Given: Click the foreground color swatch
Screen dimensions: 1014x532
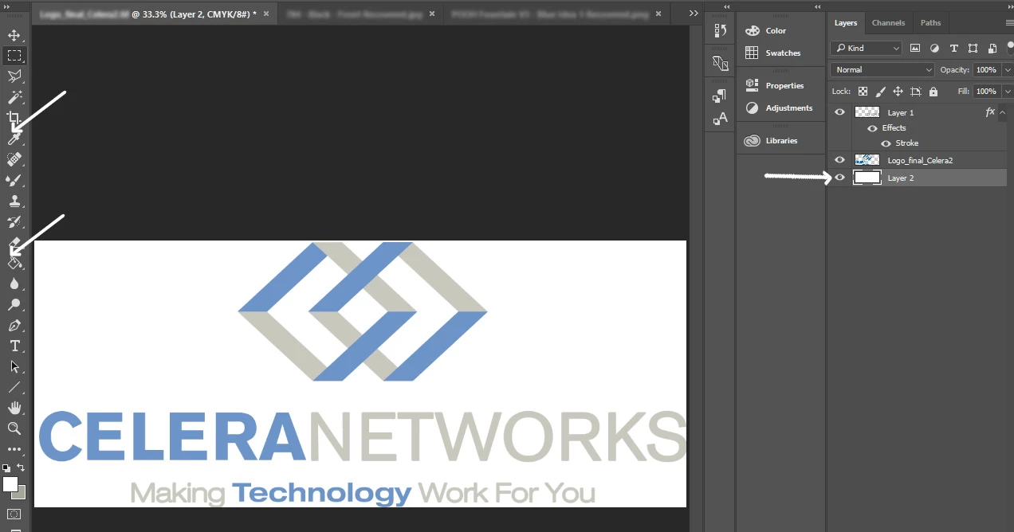Looking at the screenshot, I should click(10, 484).
